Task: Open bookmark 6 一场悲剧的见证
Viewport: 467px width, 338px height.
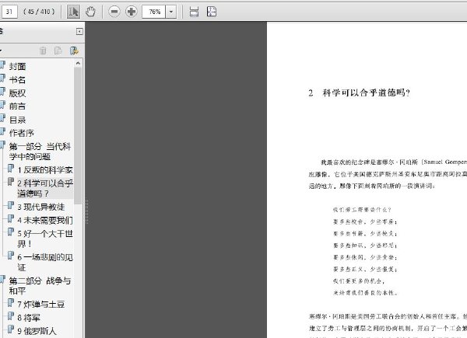Action: [x=45, y=262]
